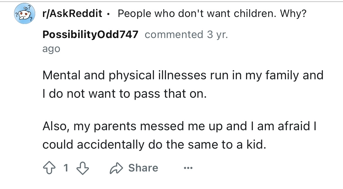Click the line "I do not want to pass that on"

[x=125, y=94]
